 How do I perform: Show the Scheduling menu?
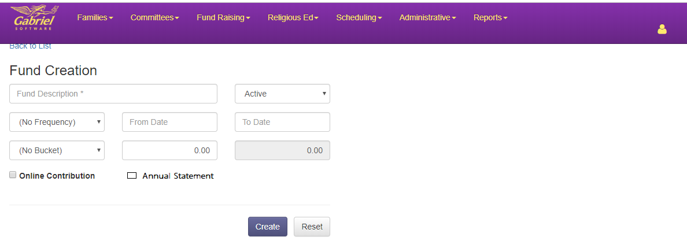pos(359,17)
